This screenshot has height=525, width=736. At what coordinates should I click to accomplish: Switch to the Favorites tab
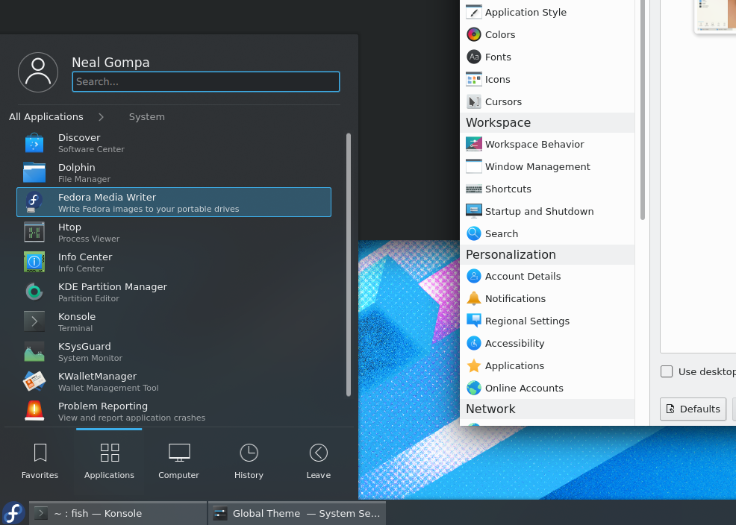[x=40, y=462]
